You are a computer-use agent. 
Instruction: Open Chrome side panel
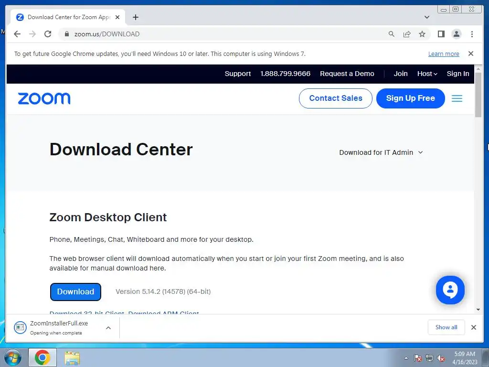441,34
